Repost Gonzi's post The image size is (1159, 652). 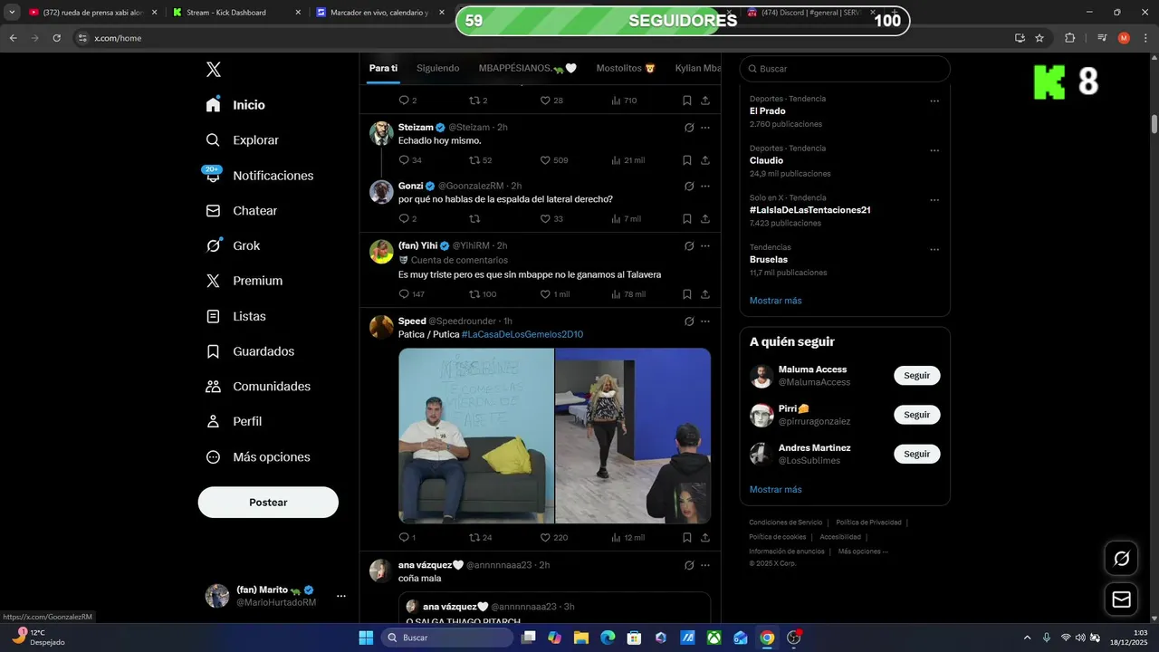[474, 219]
